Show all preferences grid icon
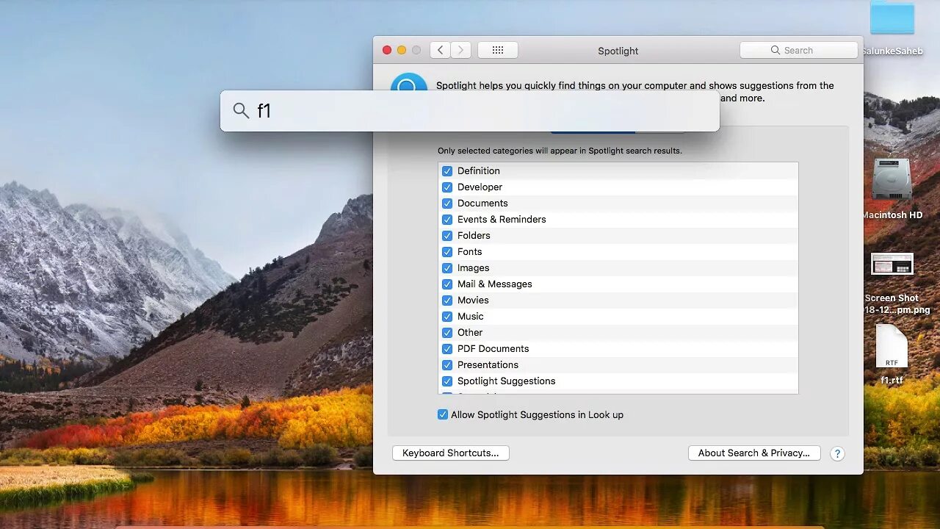The width and height of the screenshot is (940, 529). [x=498, y=50]
